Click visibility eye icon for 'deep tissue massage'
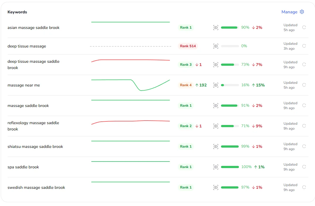 (x=216, y=46)
